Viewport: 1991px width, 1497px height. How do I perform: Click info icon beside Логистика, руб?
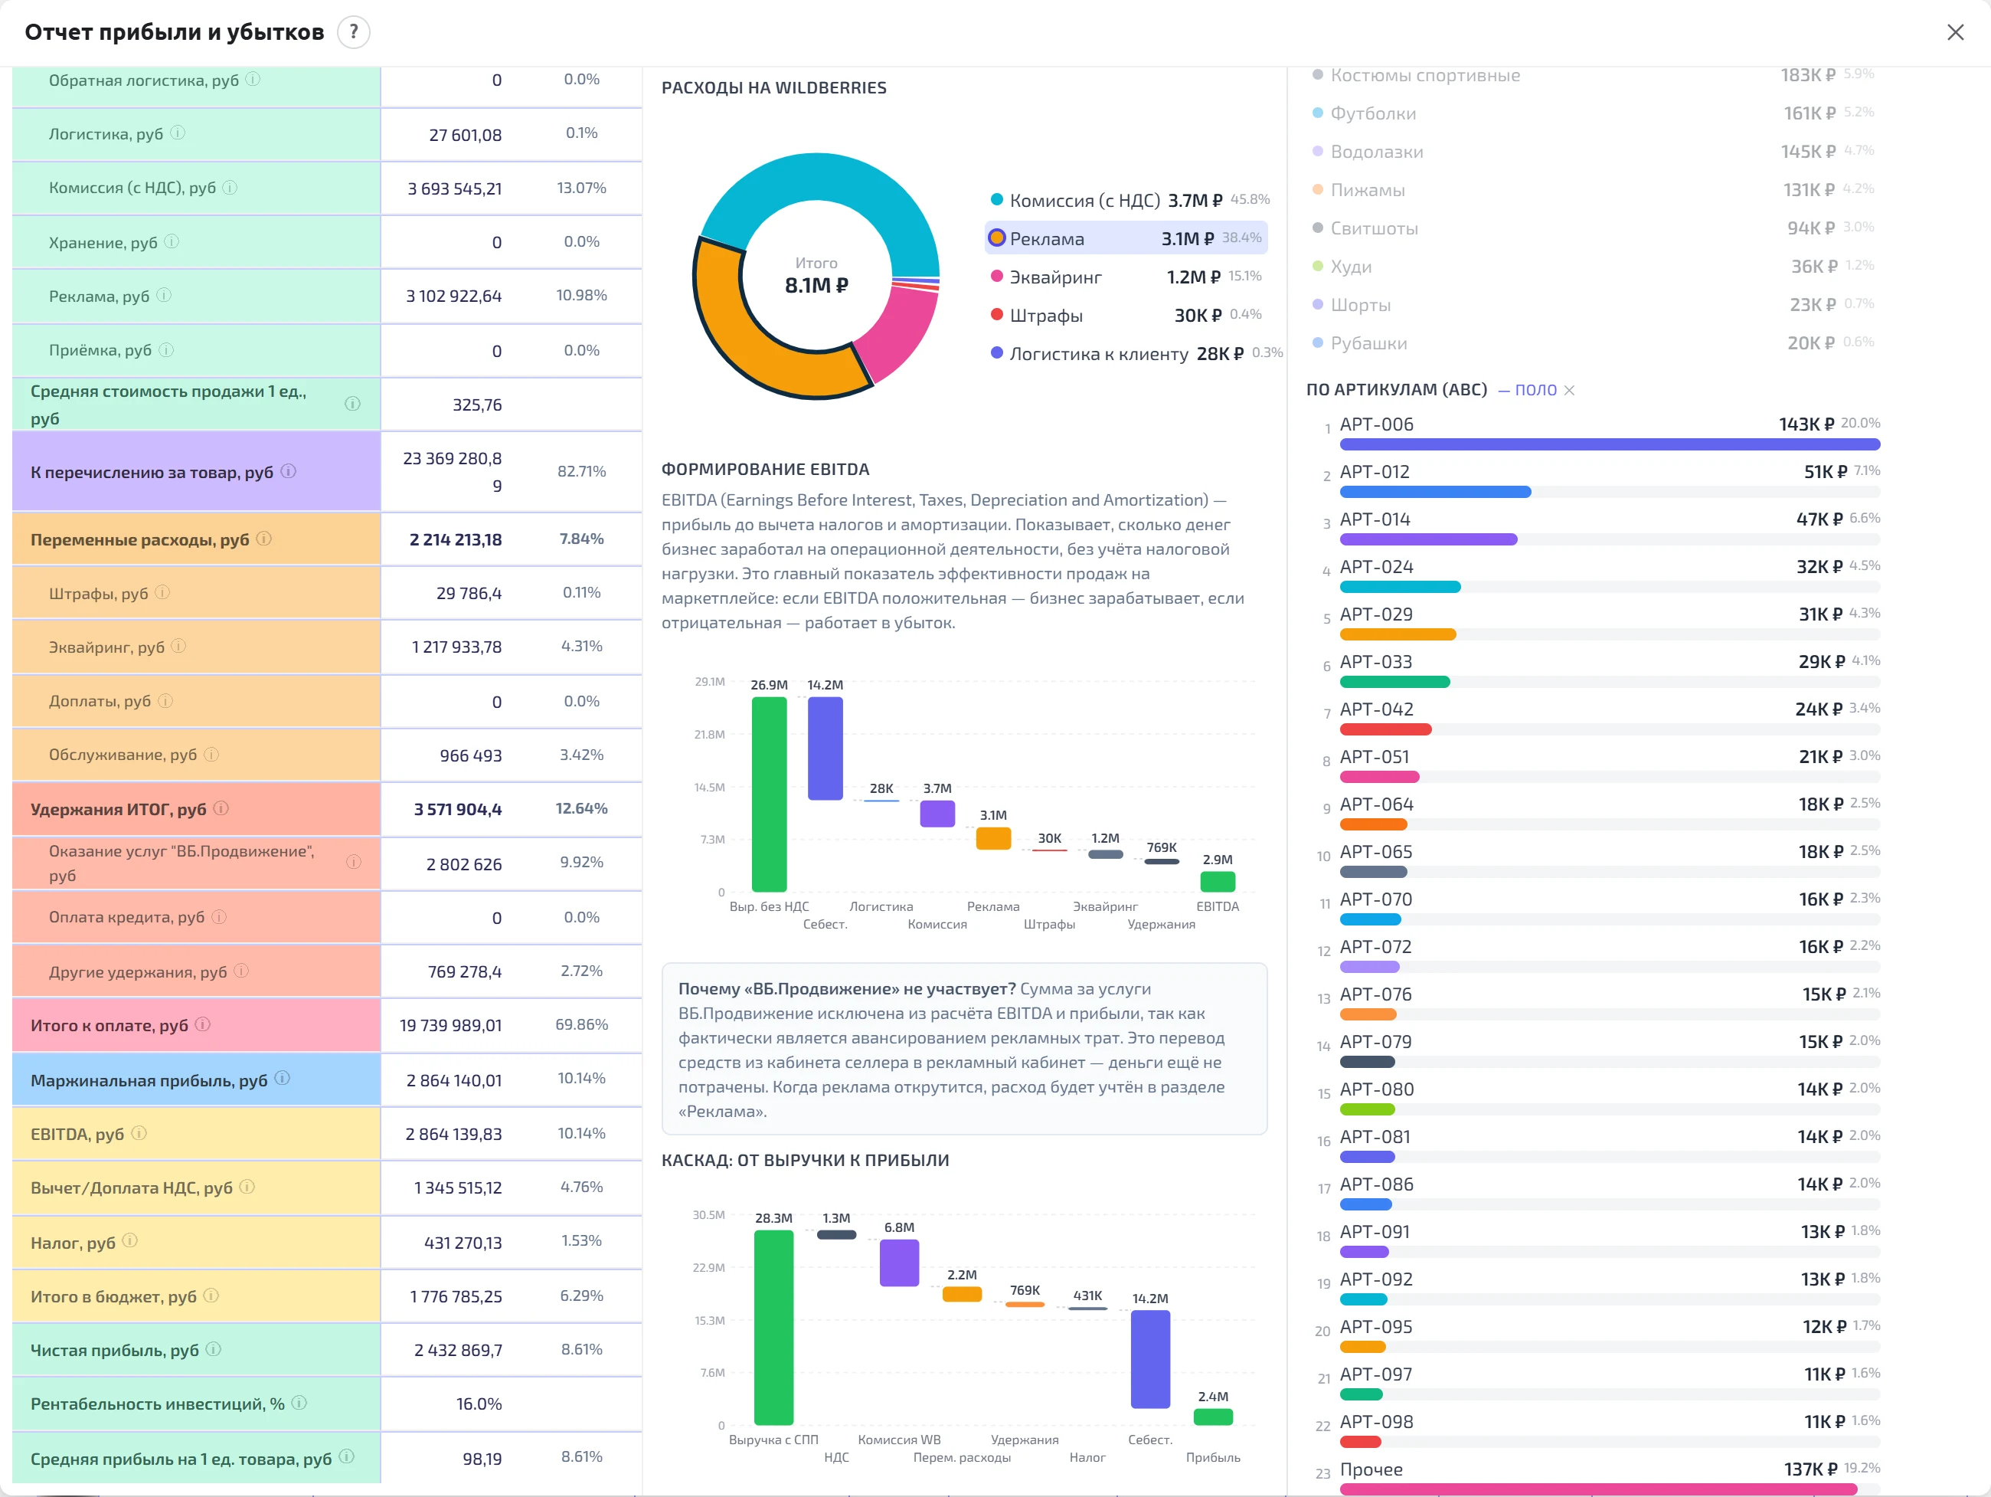point(178,133)
